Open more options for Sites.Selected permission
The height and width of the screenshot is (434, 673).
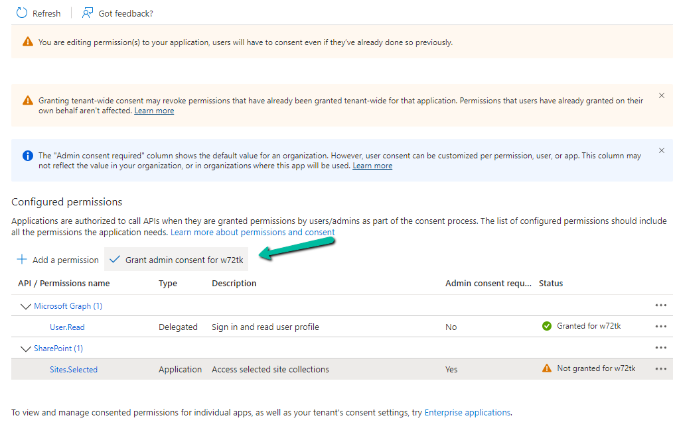pyautogui.click(x=660, y=369)
